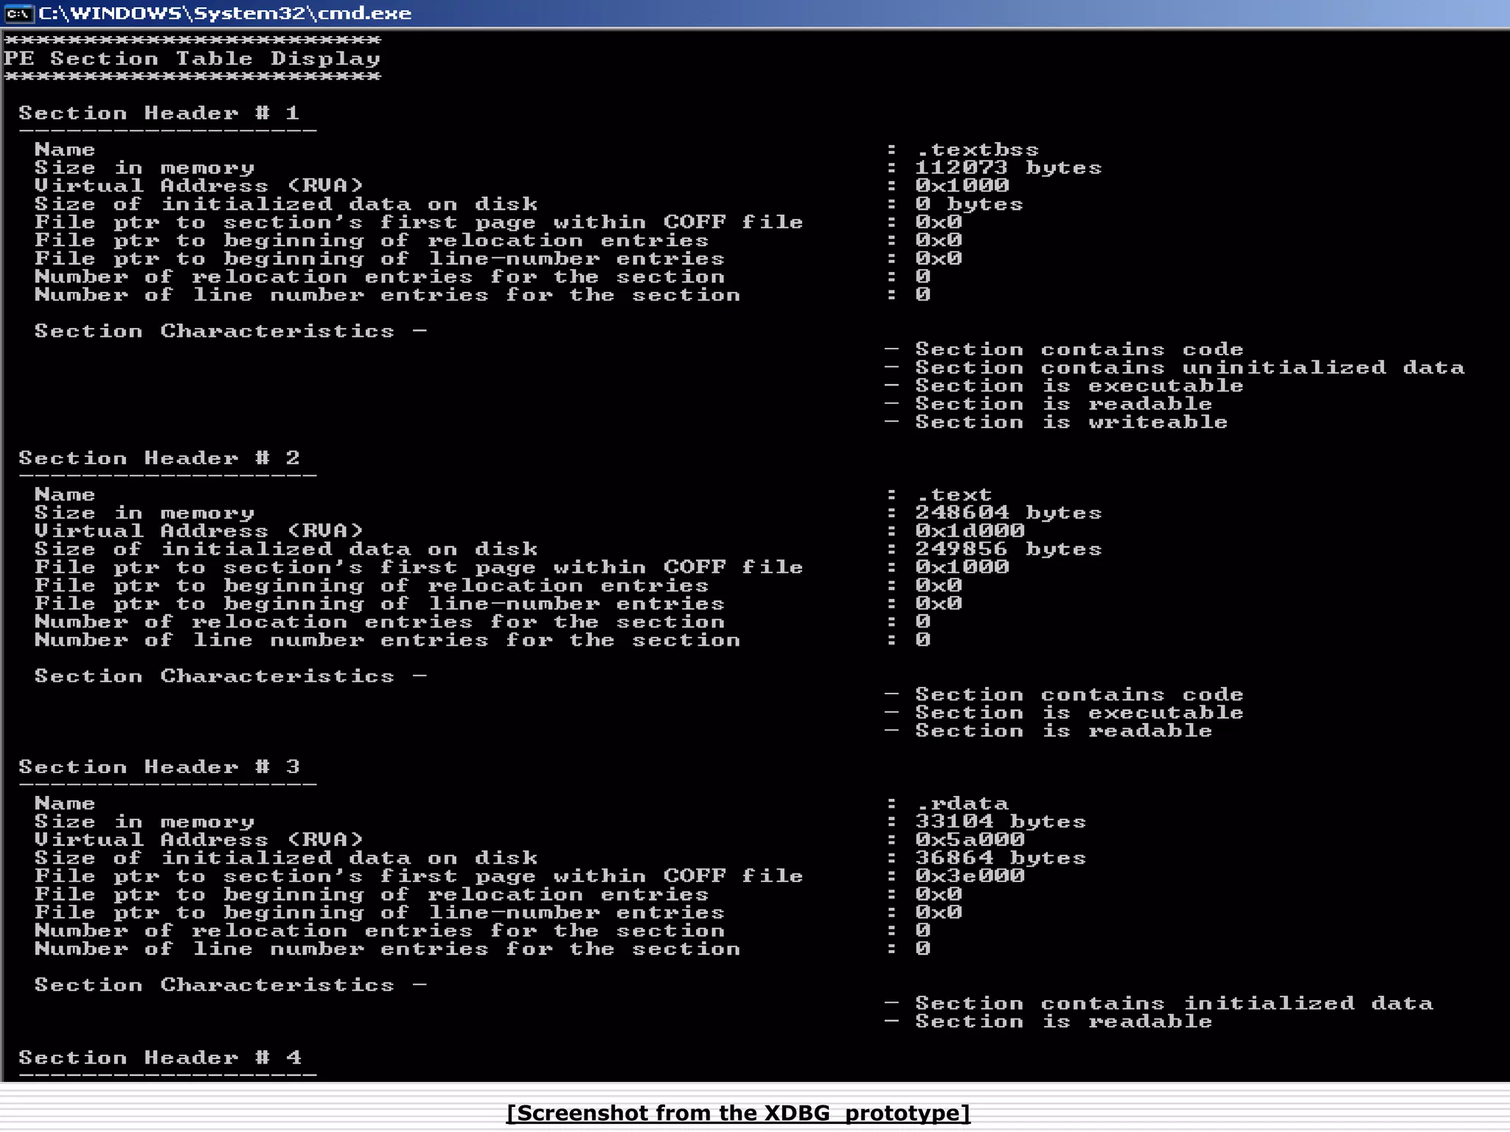Select the 'Section is writeable' line
1510x1132 pixels.
point(1071,422)
